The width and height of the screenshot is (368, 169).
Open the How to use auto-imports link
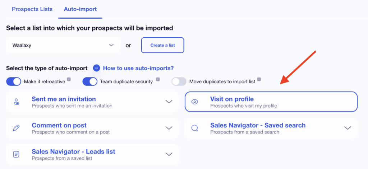pyautogui.click(x=138, y=68)
